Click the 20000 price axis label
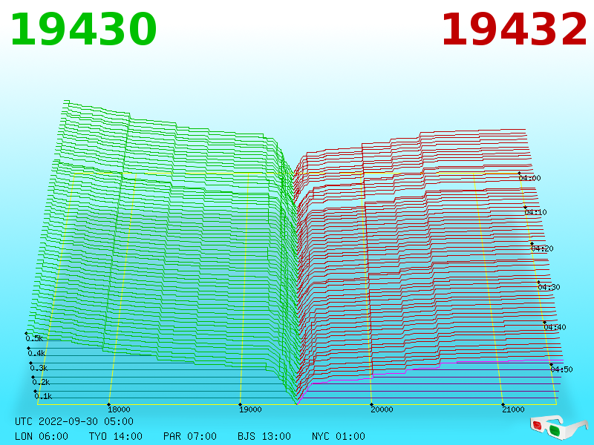Viewport: 594px width, 445px height. [x=382, y=409]
